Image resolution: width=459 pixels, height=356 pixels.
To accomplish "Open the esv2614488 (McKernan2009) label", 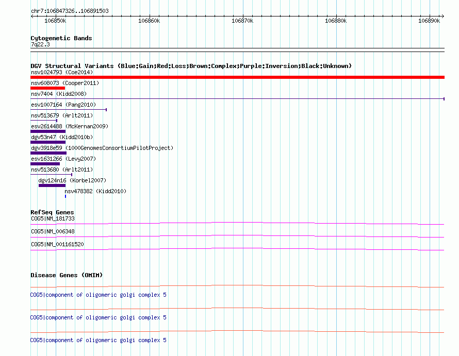I will pos(70,126).
